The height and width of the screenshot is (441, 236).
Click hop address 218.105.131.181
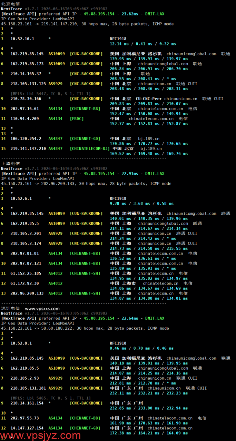click(28, 388)
